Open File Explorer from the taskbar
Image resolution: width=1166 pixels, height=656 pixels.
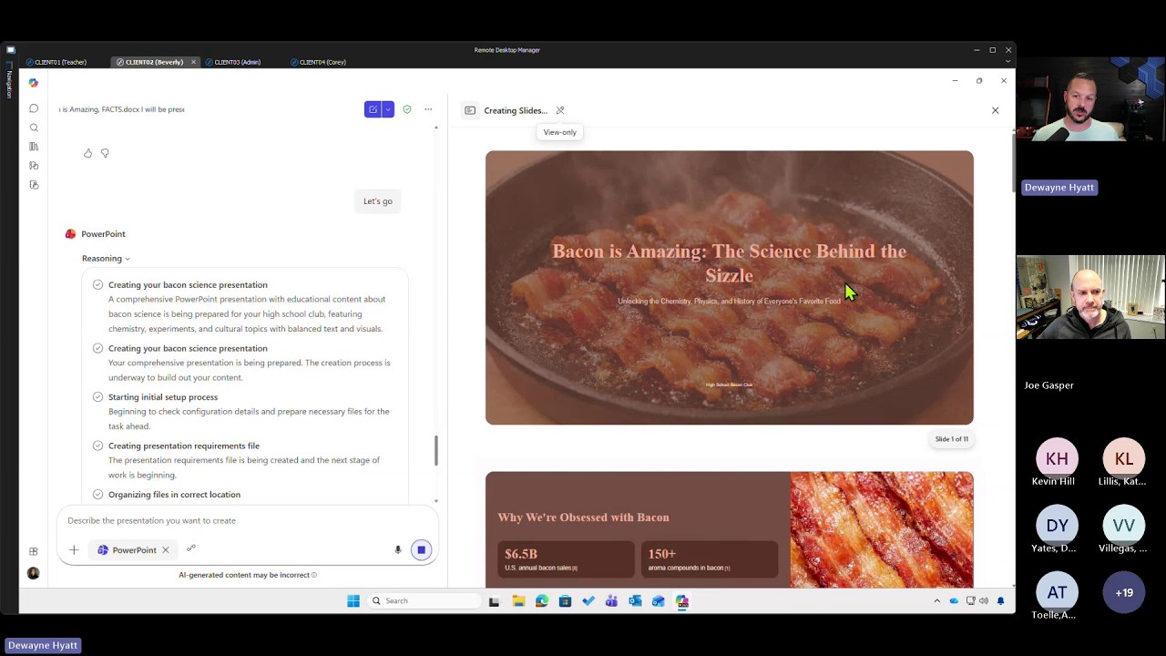pos(518,601)
